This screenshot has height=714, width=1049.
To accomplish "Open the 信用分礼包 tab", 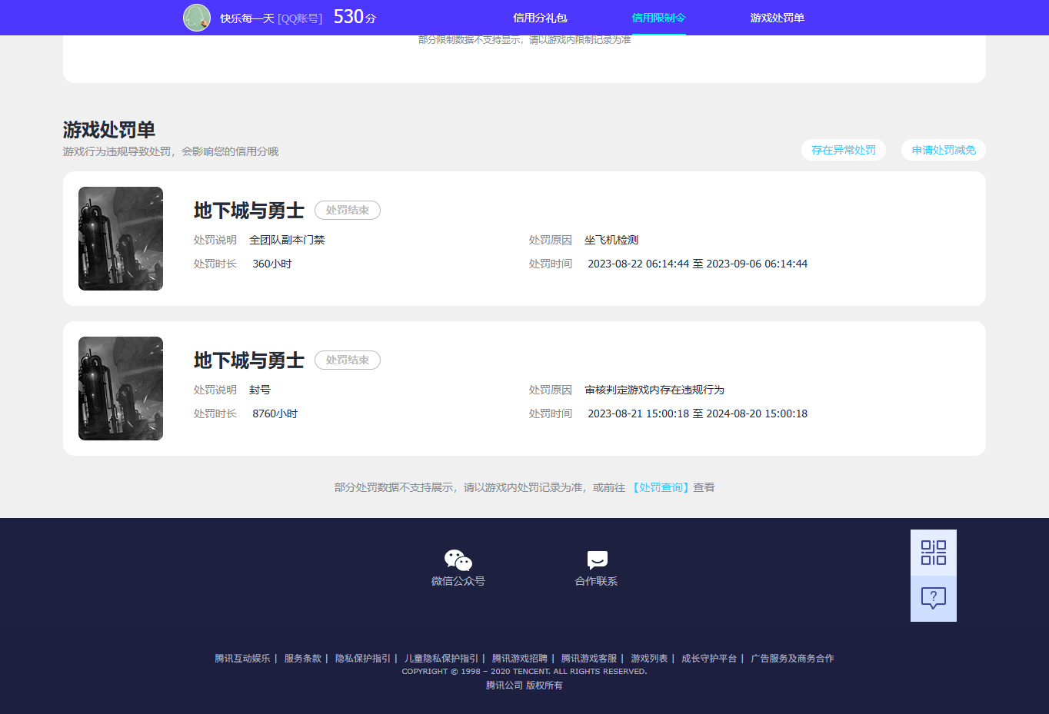I will click(540, 18).
